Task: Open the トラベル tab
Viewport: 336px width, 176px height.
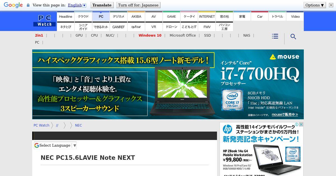Action: pyautogui.click(x=277, y=16)
